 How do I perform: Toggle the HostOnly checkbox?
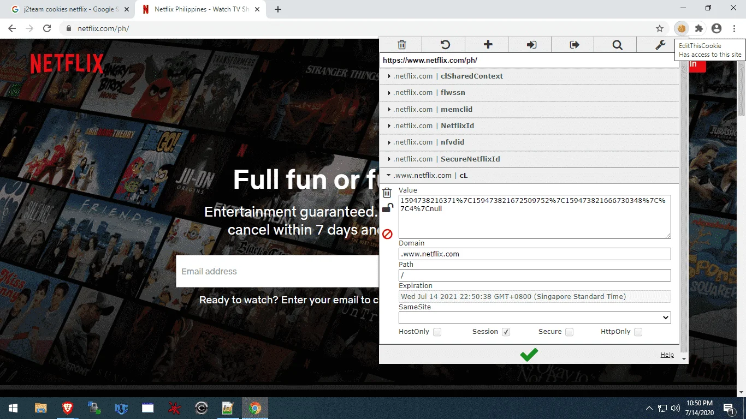437,332
